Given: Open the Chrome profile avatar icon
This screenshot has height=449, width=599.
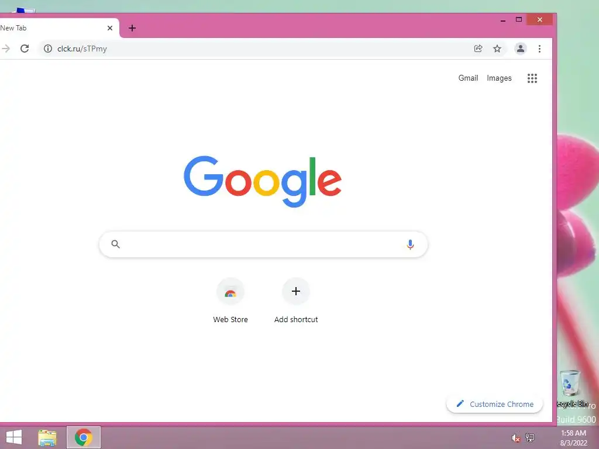Looking at the screenshot, I should pos(520,49).
